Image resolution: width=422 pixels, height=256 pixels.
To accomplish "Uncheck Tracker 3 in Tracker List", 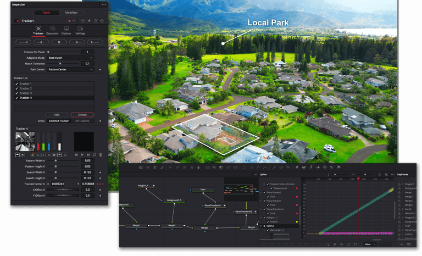I will (16, 93).
